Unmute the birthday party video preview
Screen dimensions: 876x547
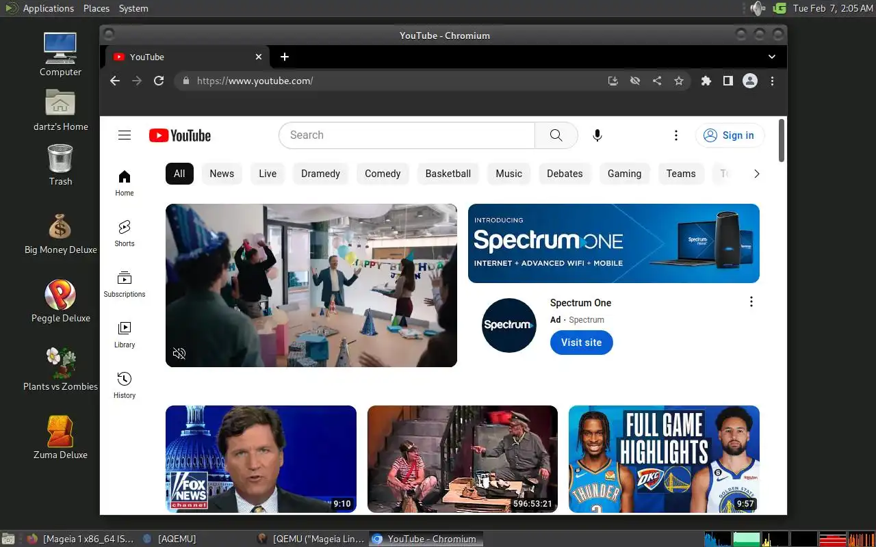(179, 353)
